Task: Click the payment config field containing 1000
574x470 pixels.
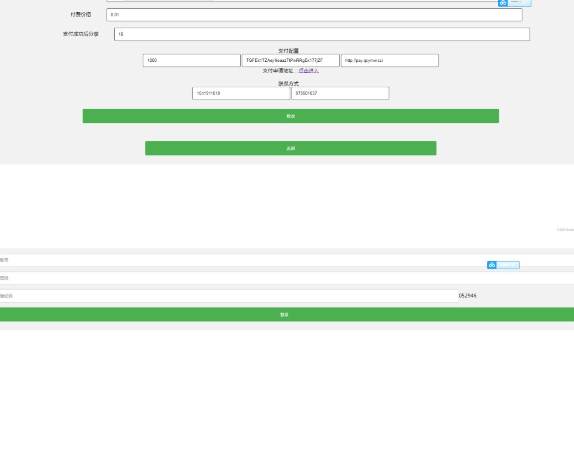Action: [192, 61]
